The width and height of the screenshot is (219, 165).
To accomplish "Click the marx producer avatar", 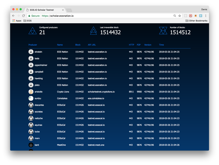I will tap(31, 138).
